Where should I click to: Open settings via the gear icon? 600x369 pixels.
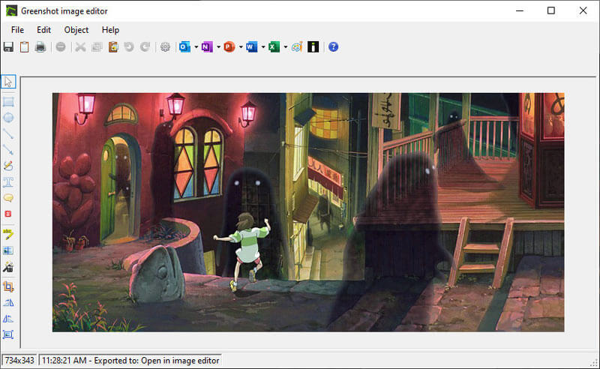(165, 47)
